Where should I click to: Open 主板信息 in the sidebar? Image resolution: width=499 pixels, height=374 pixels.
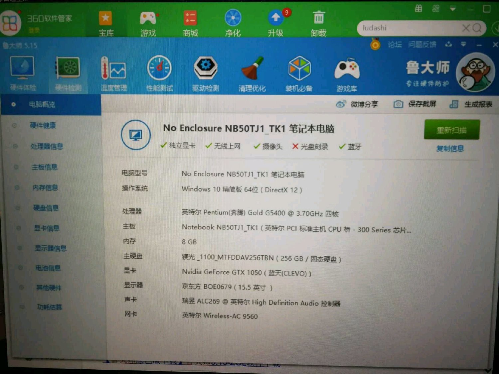click(45, 167)
